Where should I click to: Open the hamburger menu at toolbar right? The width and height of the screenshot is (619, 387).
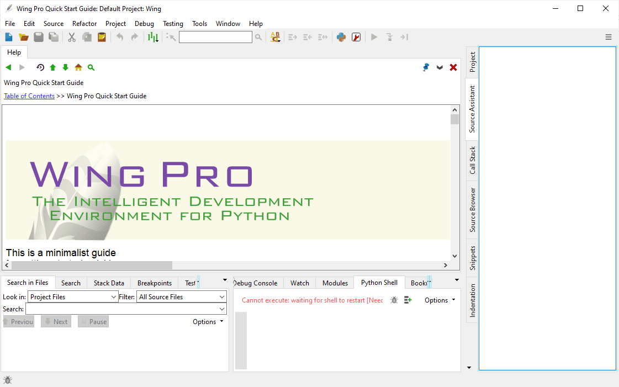tap(609, 37)
